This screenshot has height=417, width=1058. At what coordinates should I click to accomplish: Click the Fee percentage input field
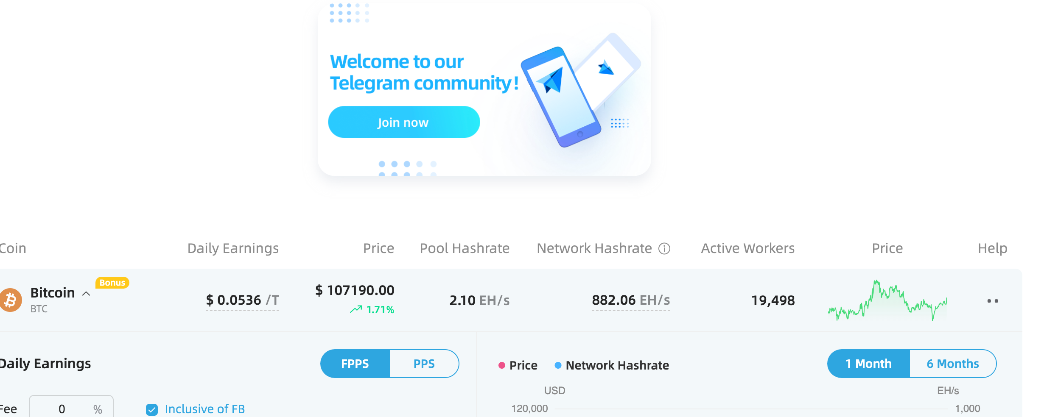[x=71, y=407]
